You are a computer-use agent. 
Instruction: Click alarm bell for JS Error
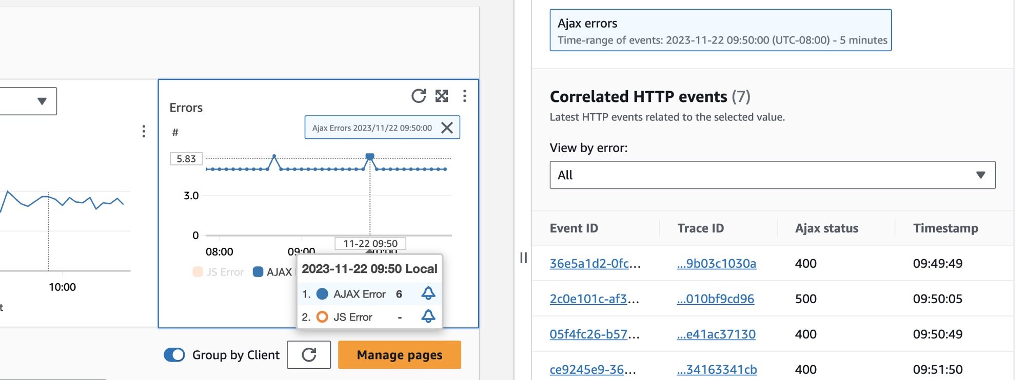coord(428,316)
